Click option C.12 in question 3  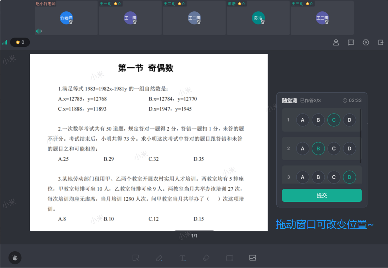[154, 219]
